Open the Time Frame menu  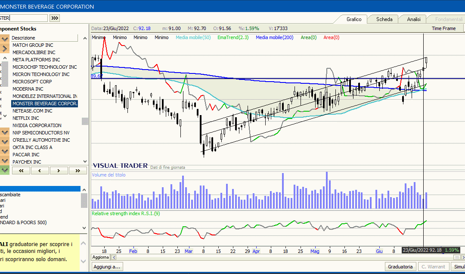pyautogui.click(x=443, y=28)
